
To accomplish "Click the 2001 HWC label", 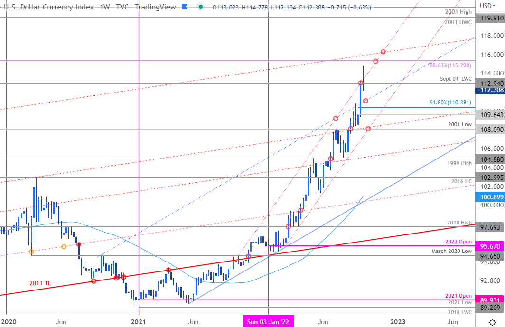I will (x=458, y=22).
